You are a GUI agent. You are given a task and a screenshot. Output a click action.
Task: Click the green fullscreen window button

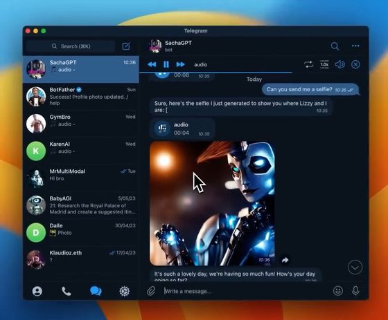coord(44,31)
